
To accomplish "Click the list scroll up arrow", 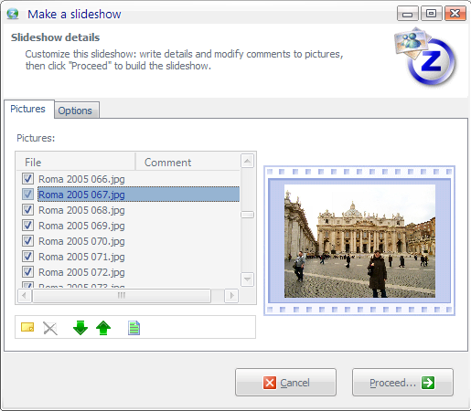I will (x=247, y=161).
